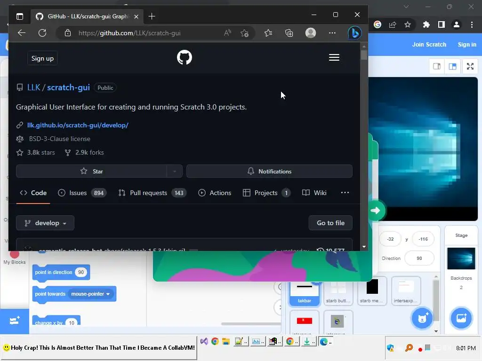482x361 pixels.
Task: View site information lock icon in Edge
Action: click(68, 33)
